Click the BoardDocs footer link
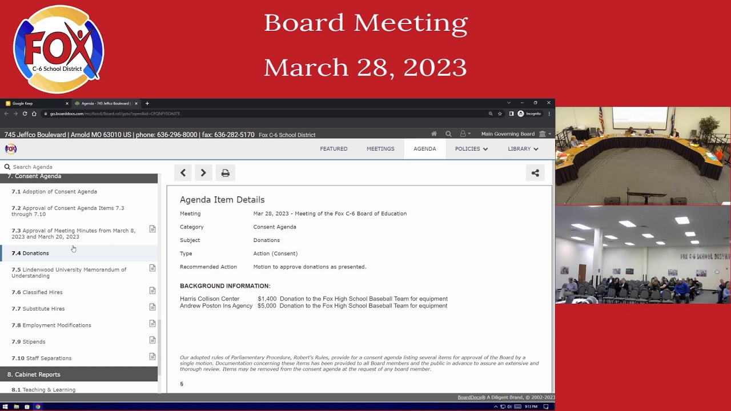731x411 pixels. pos(471,397)
